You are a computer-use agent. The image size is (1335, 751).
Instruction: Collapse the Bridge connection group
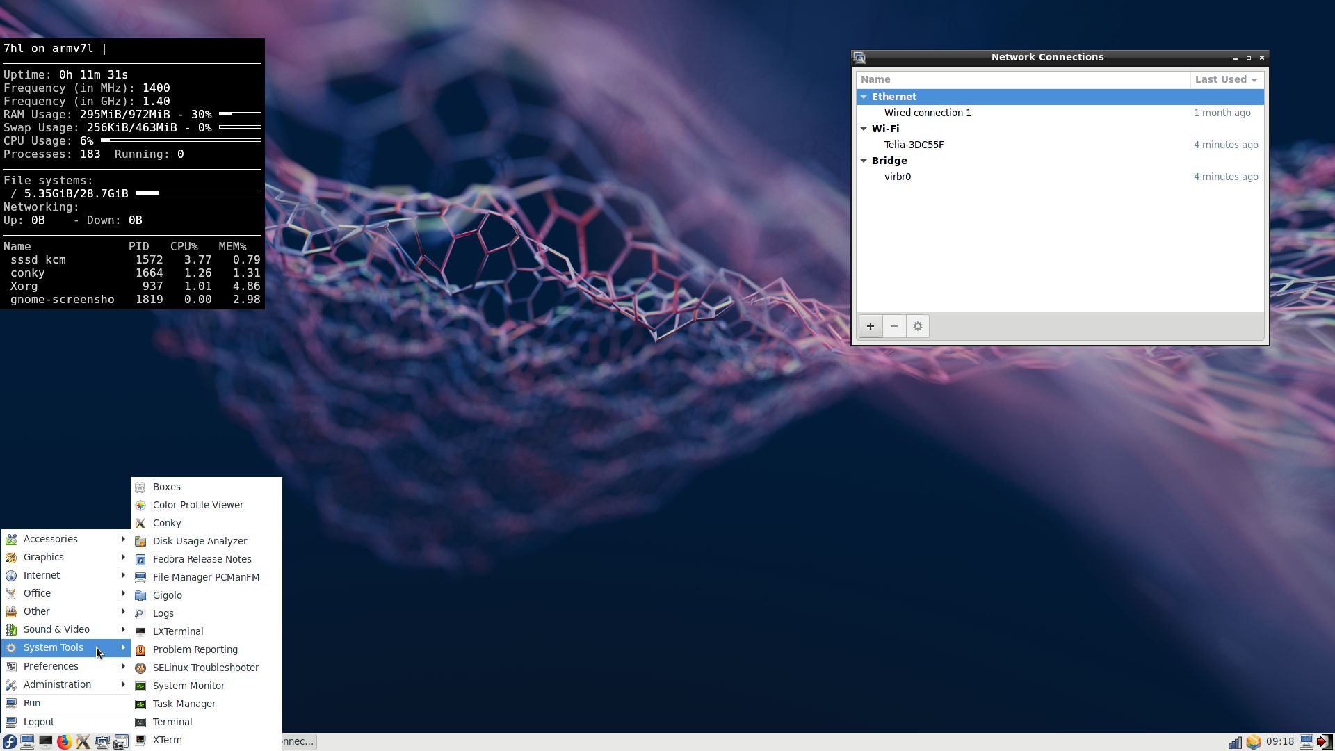864,161
